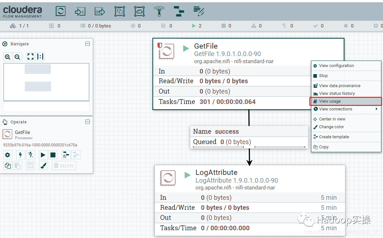Click zoom out magnifier in Navigate panel

pos(17,57)
